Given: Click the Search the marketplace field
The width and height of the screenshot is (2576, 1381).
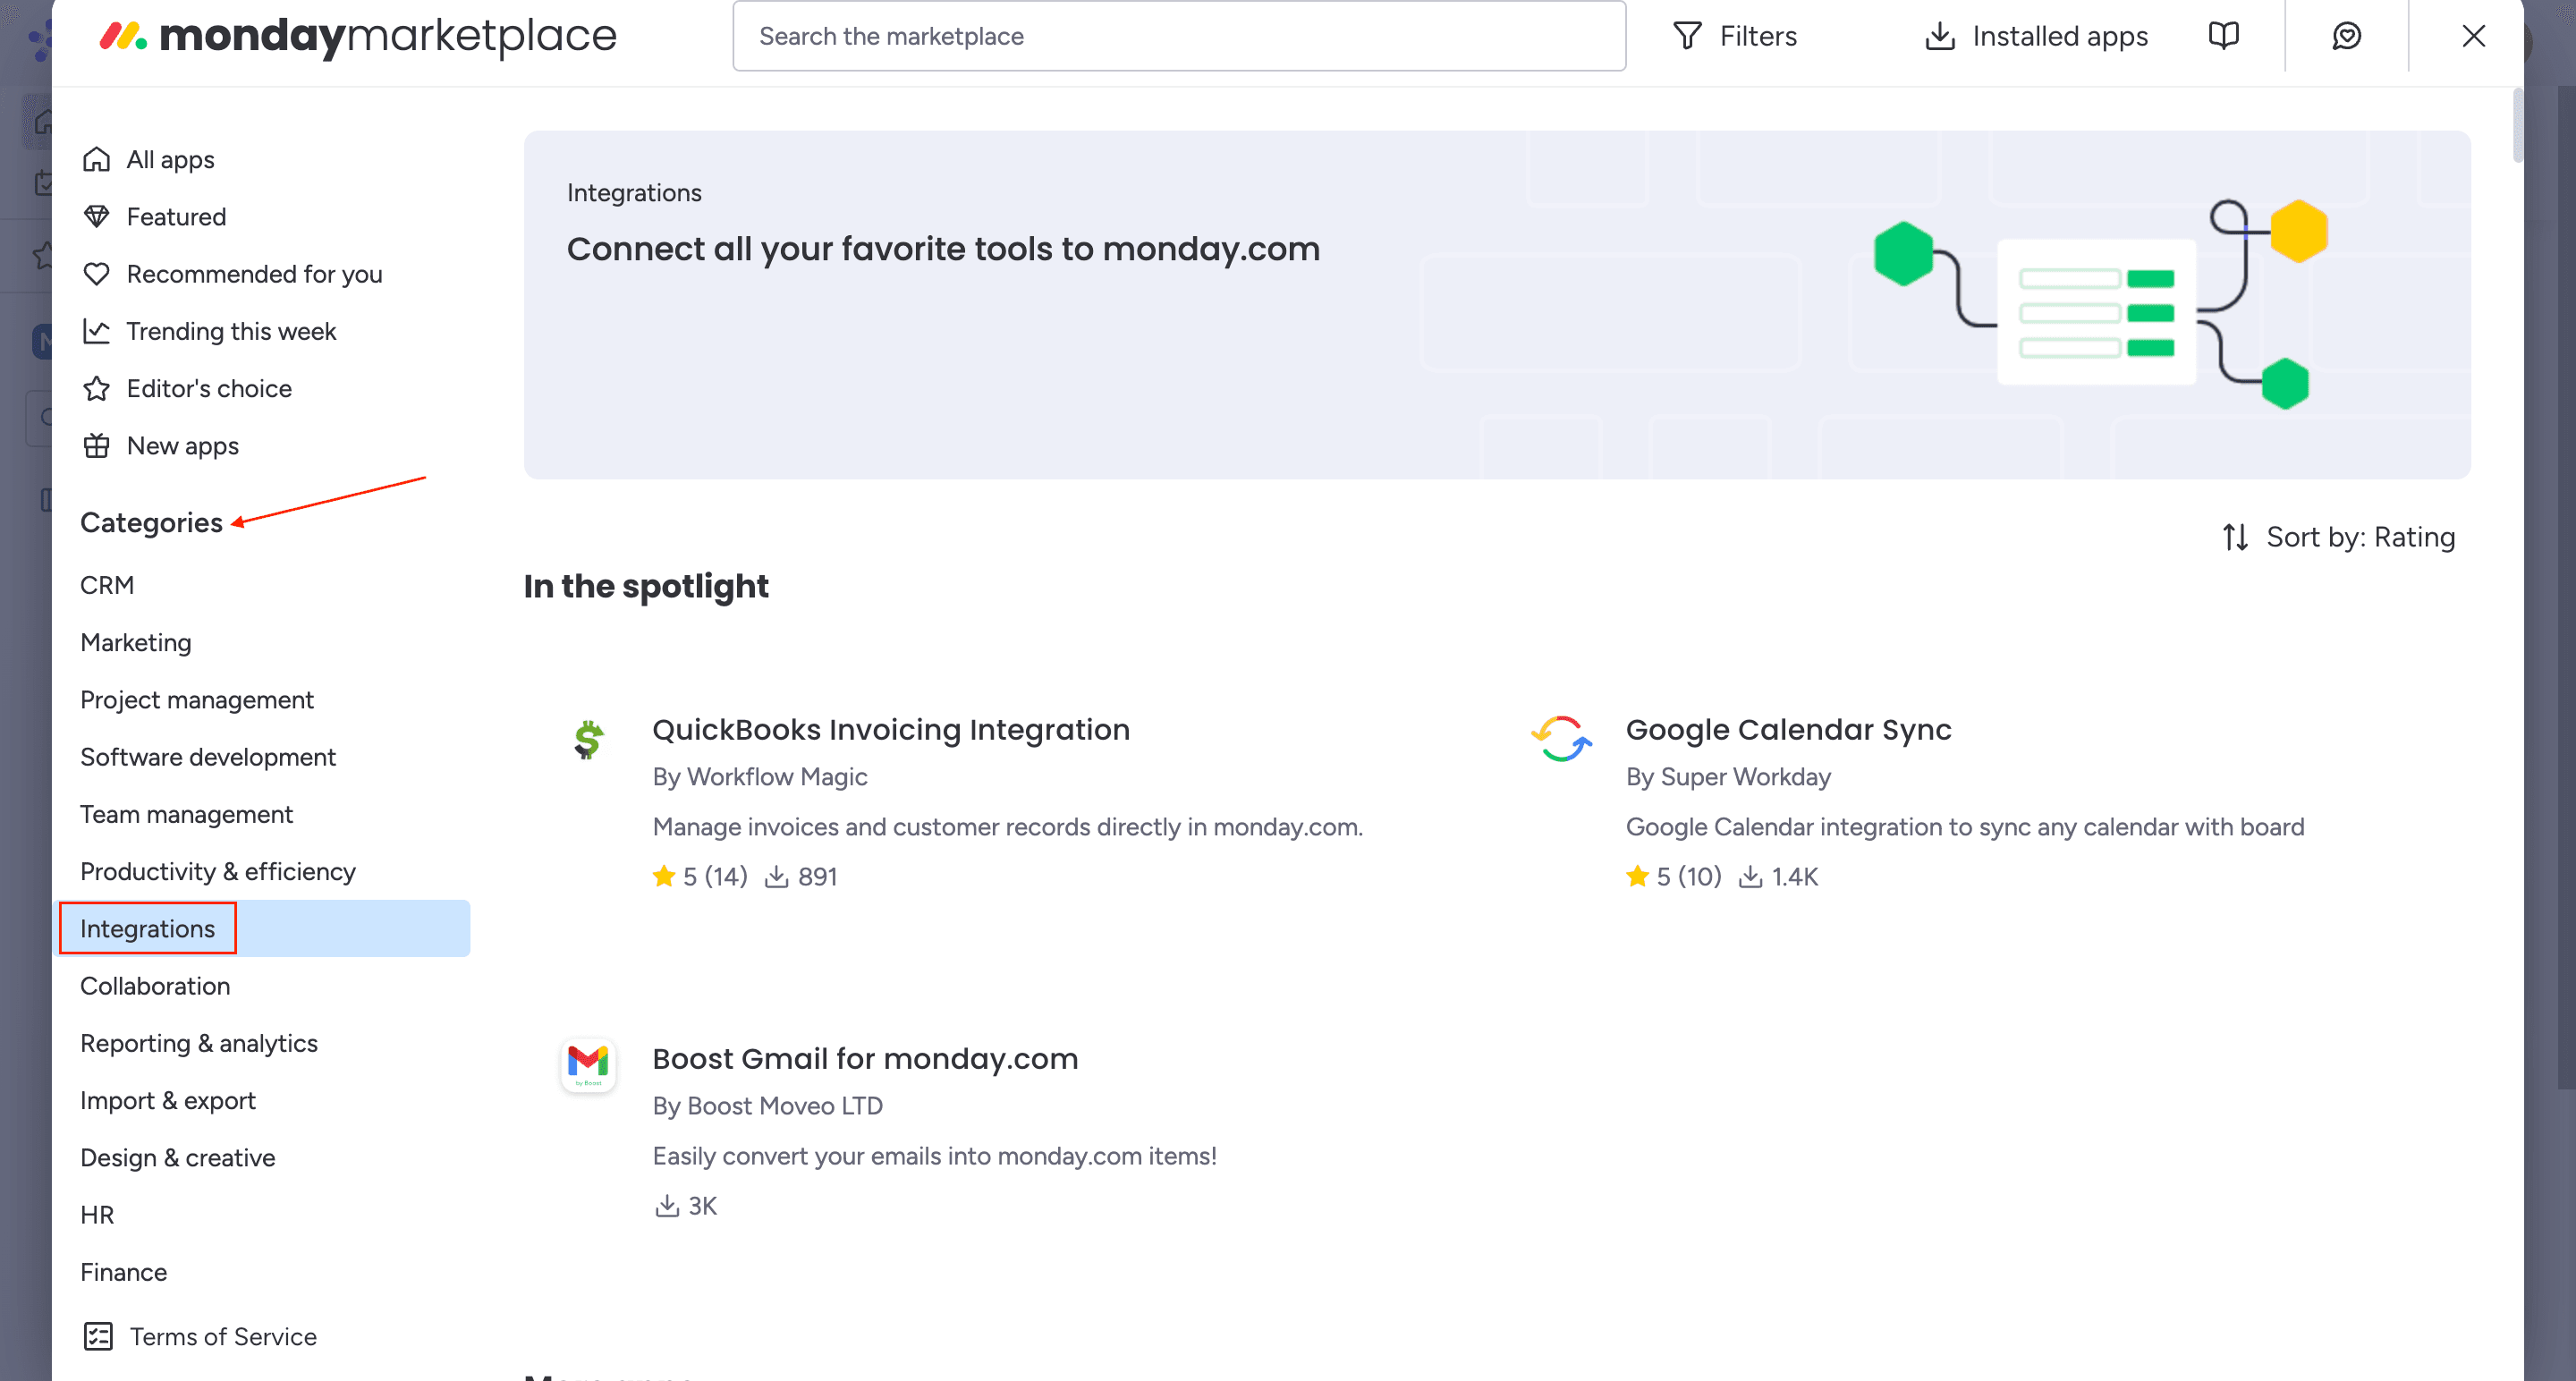Looking at the screenshot, I should point(1178,37).
